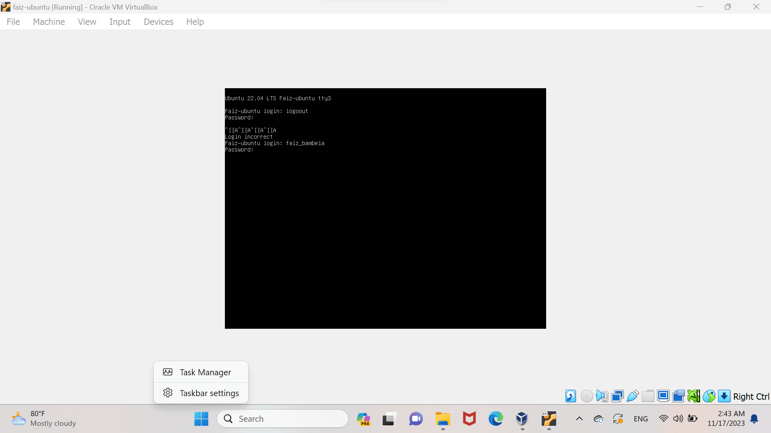Click the optical disk indicator icon
This screenshot has width=771, height=433.
click(x=587, y=396)
